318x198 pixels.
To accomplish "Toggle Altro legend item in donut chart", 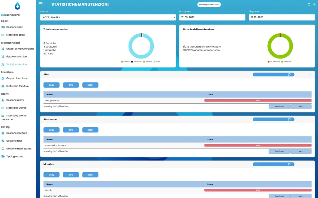I will [x=157, y=62].
